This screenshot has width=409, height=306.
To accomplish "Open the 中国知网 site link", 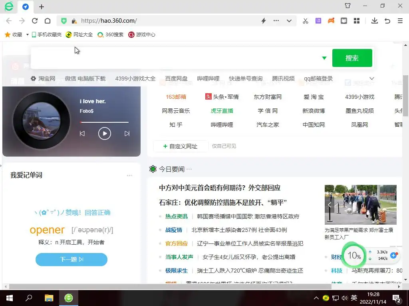I will [314, 125].
